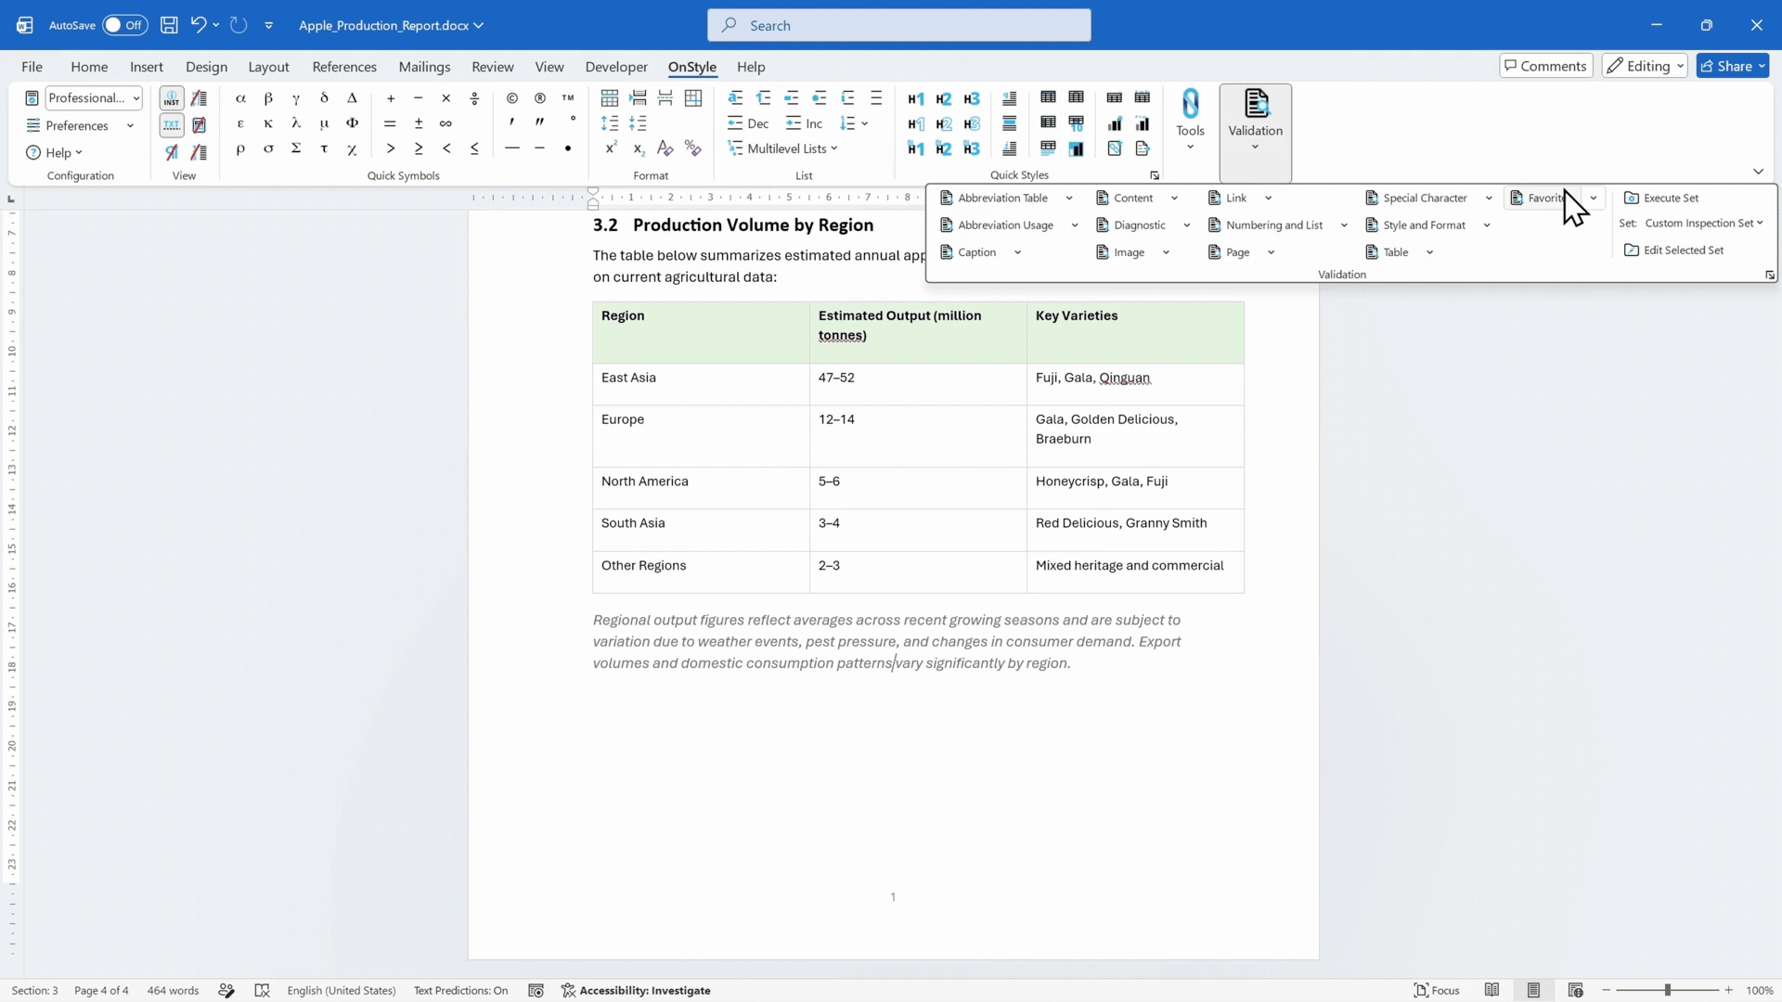Toggle the INST view button

pyautogui.click(x=172, y=98)
